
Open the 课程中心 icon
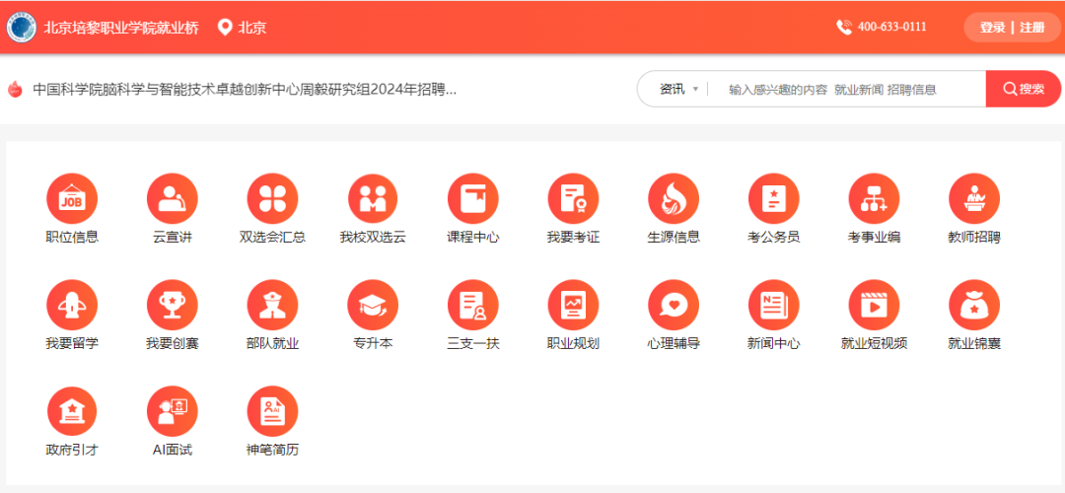[x=472, y=198]
